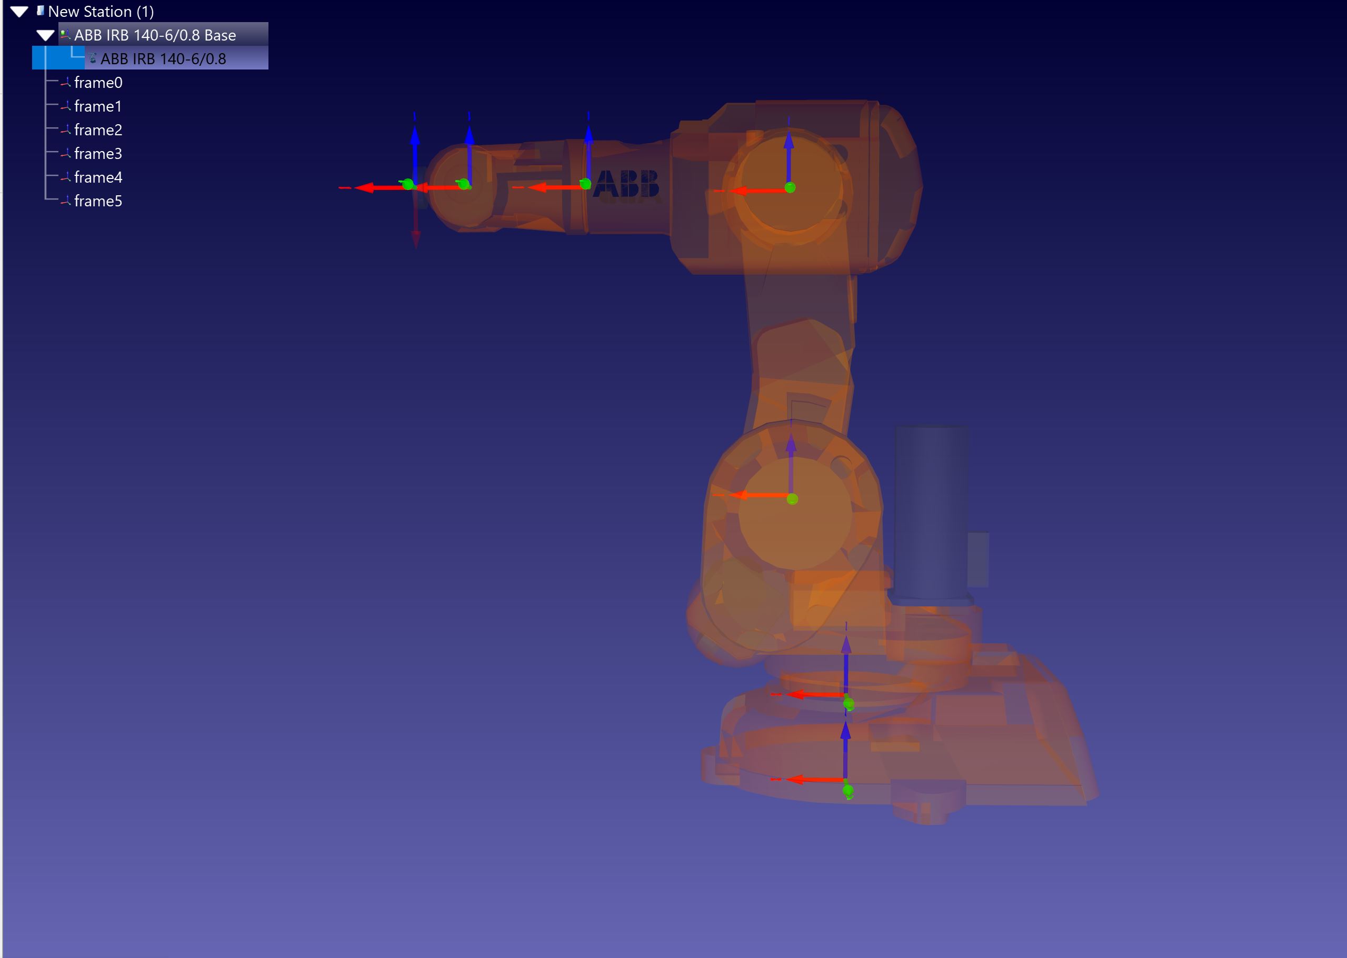The width and height of the screenshot is (1347, 958).
Task: Click green origin at the elbow joint center
Action: 790,187
